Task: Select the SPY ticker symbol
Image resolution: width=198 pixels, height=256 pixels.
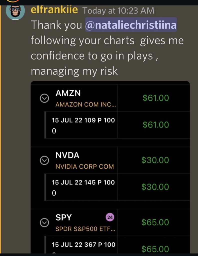Action: coord(64,217)
